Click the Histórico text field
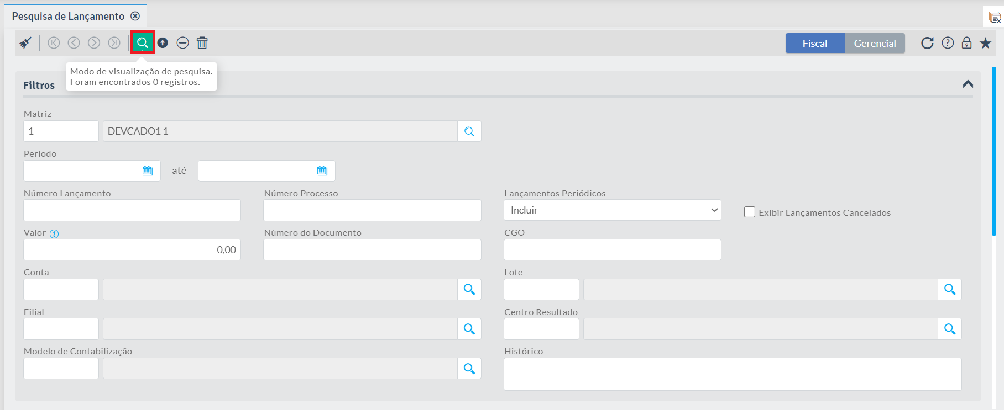Image resolution: width=1004 pixels, height=410 pixels. click(733, 374)
